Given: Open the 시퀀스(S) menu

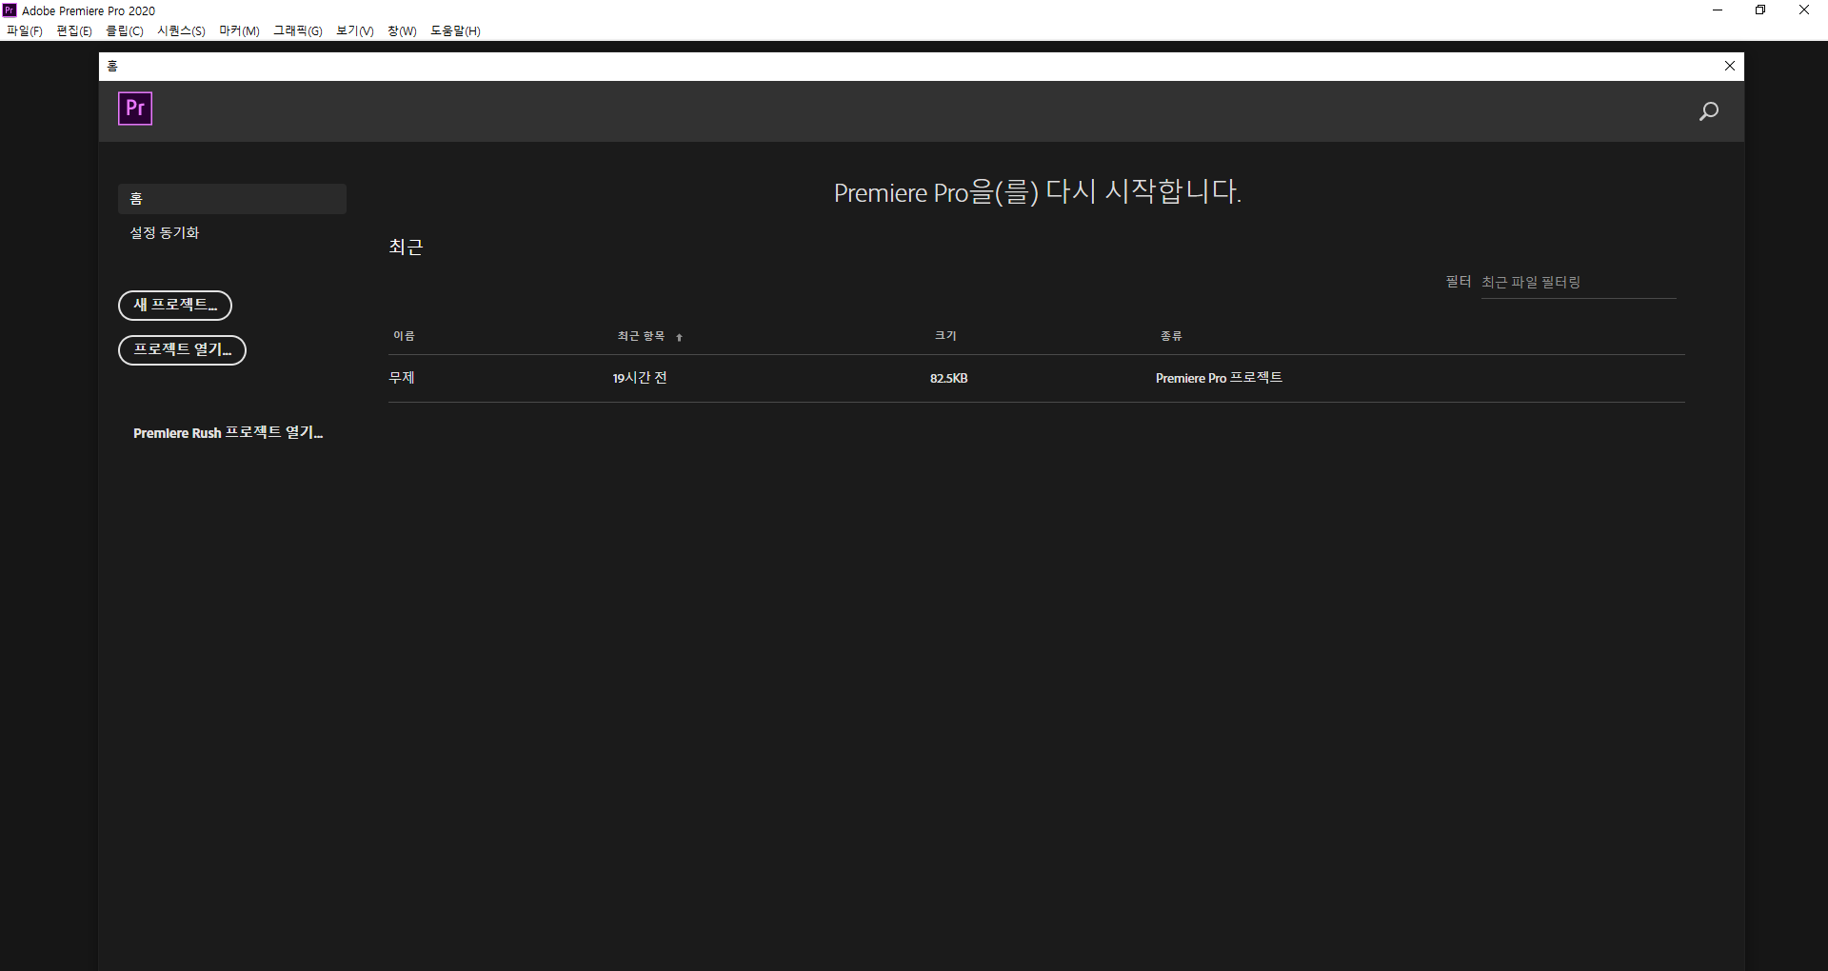Looking at the screenshot, I should (x=181, y=31).
